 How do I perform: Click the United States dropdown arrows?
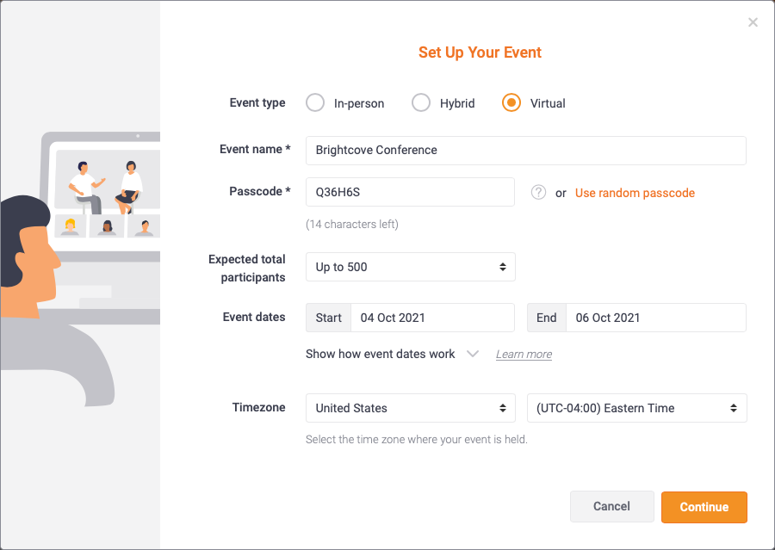[503, 408]
